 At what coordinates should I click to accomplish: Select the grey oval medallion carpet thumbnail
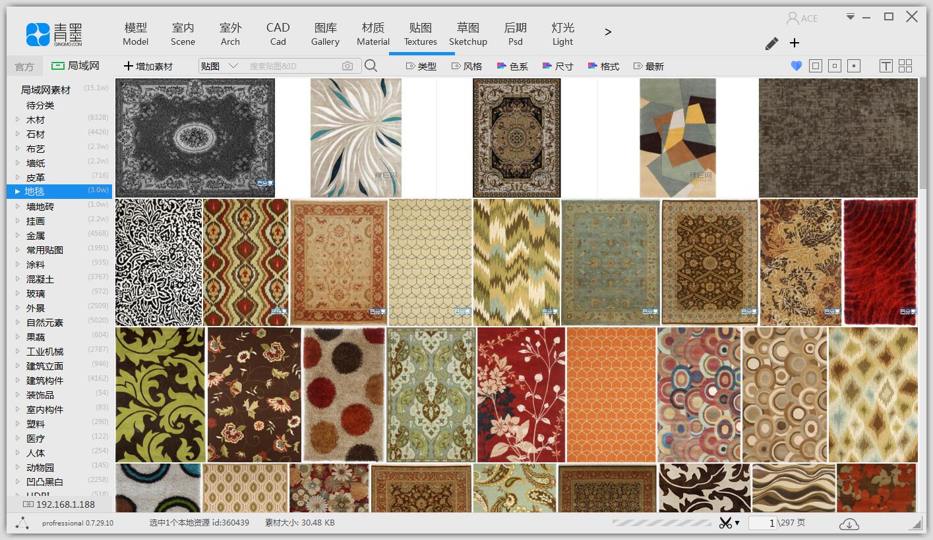(195, 138)
